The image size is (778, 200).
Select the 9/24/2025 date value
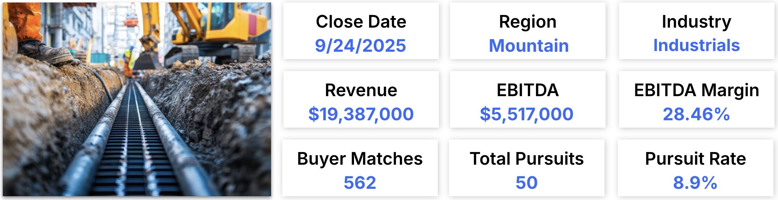[x=360, y=45]
